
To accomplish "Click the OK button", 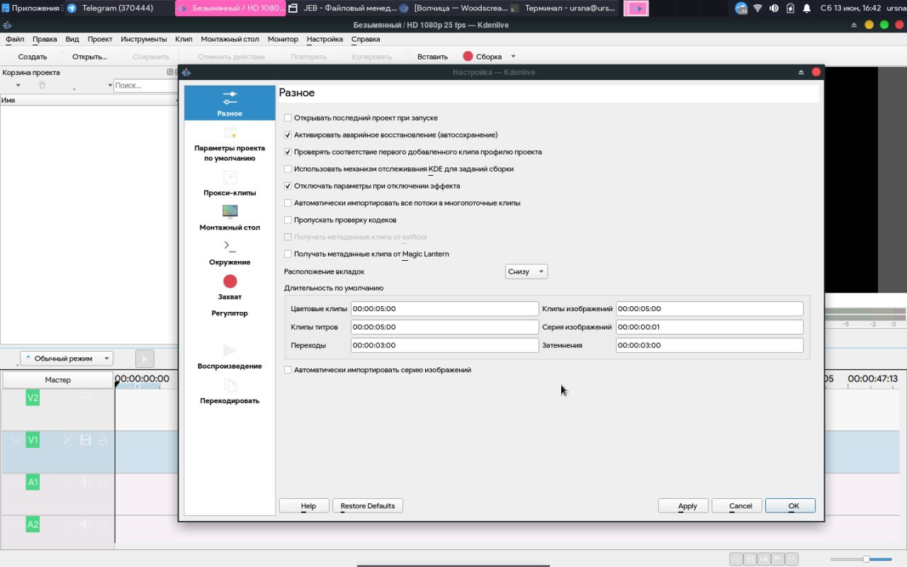I will (790, 505).
